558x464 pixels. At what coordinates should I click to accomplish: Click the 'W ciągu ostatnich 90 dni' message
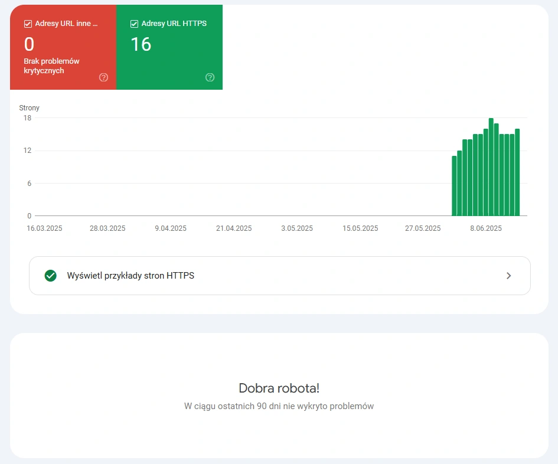tap(279, 406)
